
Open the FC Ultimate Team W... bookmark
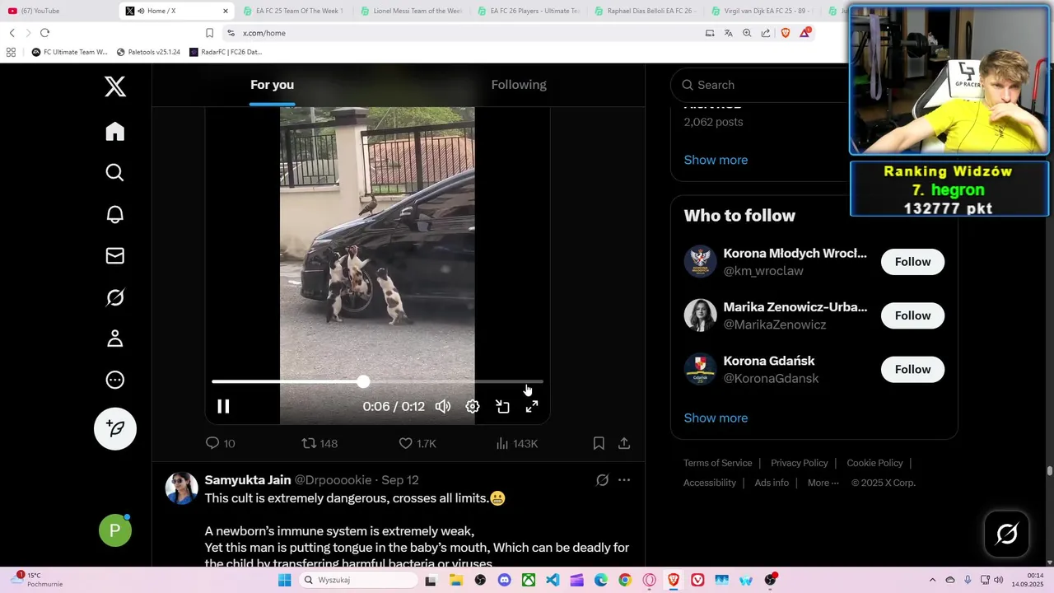point(69,52)
